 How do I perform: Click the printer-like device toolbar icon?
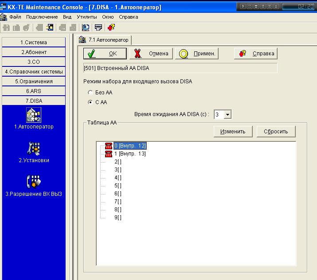click(x=98, y=27)
